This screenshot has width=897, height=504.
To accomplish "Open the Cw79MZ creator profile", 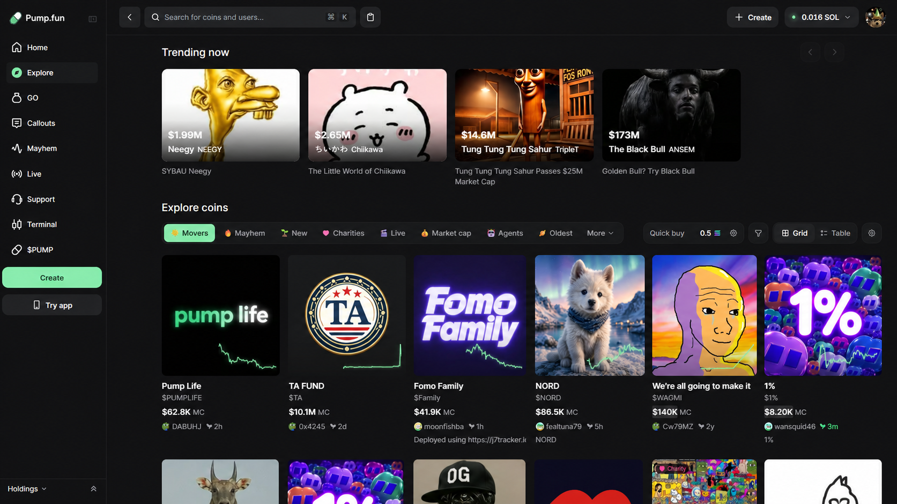I will pos(673,426).
